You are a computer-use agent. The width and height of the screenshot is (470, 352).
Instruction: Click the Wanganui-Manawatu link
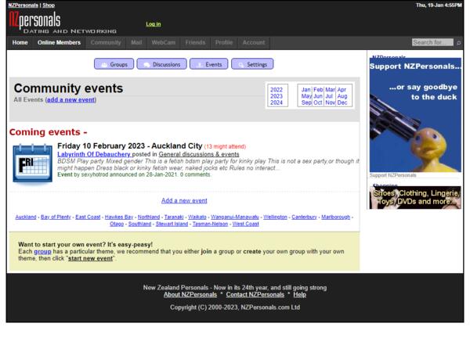pos(235,217)
